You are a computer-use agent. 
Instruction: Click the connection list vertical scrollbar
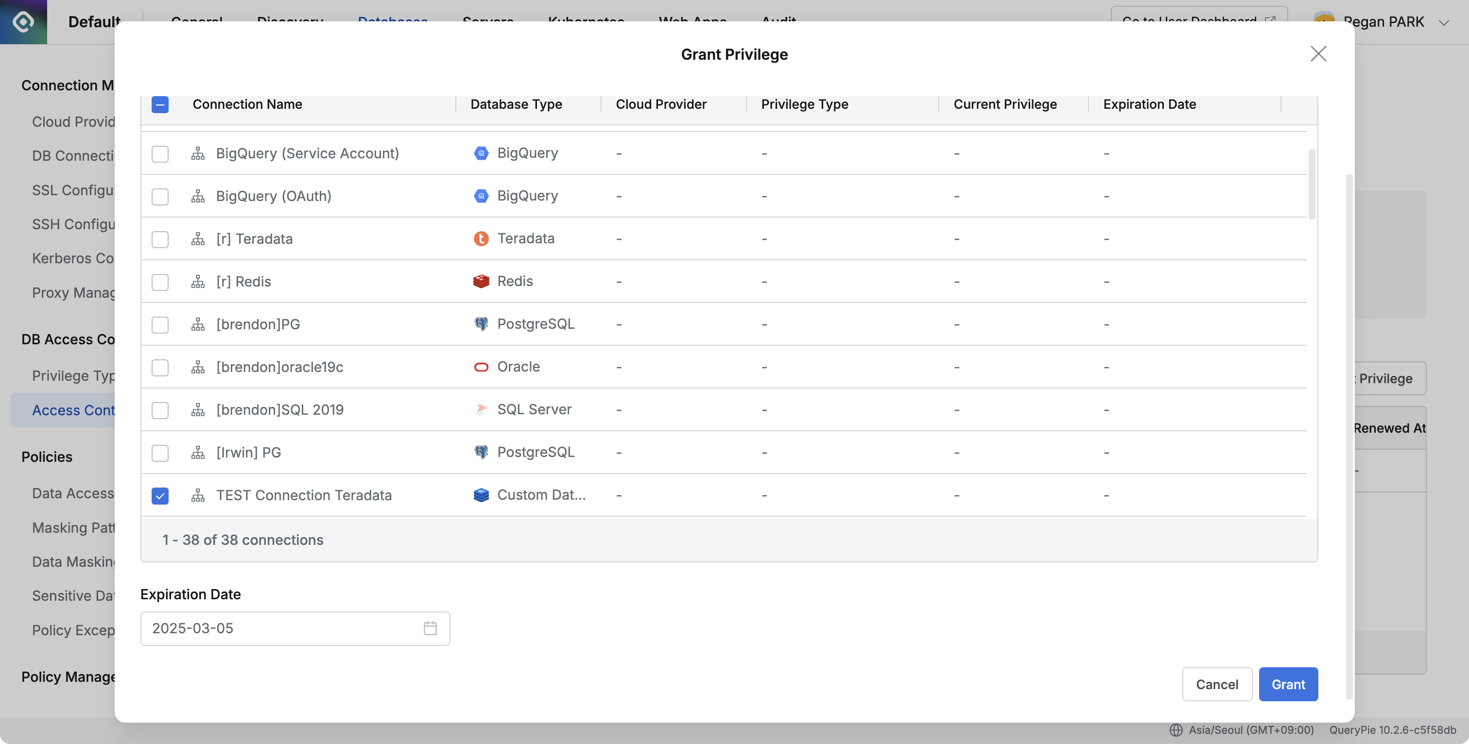click(1312, 185)
